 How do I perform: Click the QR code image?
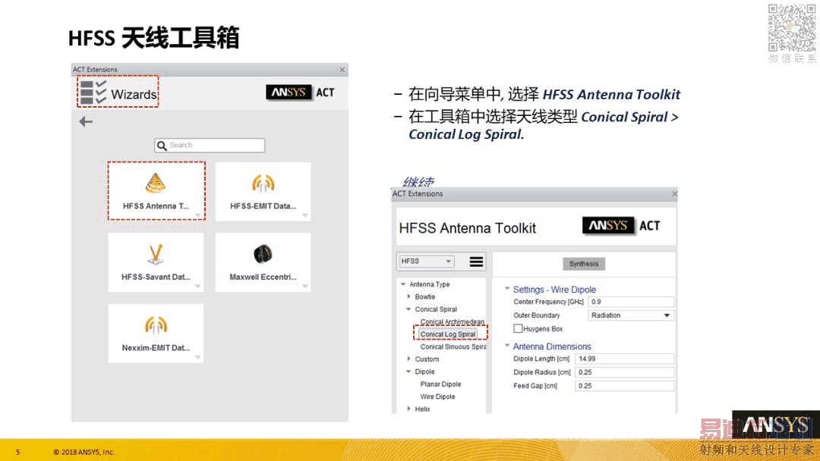(x=792, y=27)
